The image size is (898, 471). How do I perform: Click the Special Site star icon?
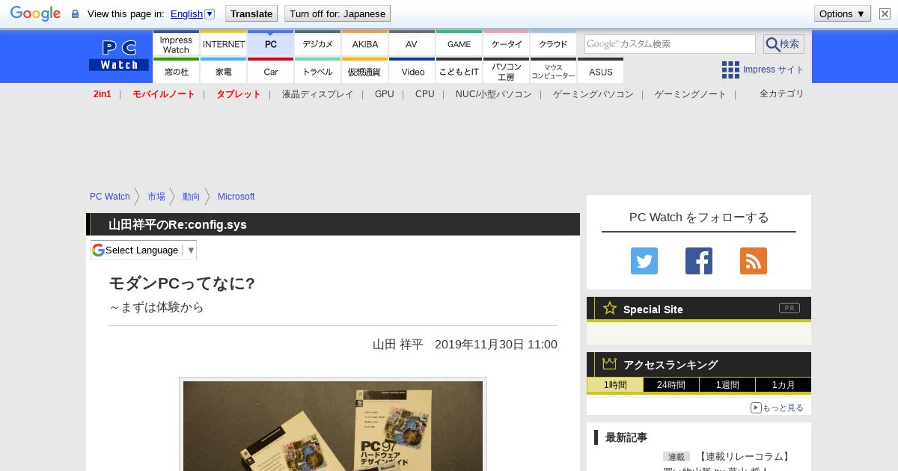tap(610, 308)
